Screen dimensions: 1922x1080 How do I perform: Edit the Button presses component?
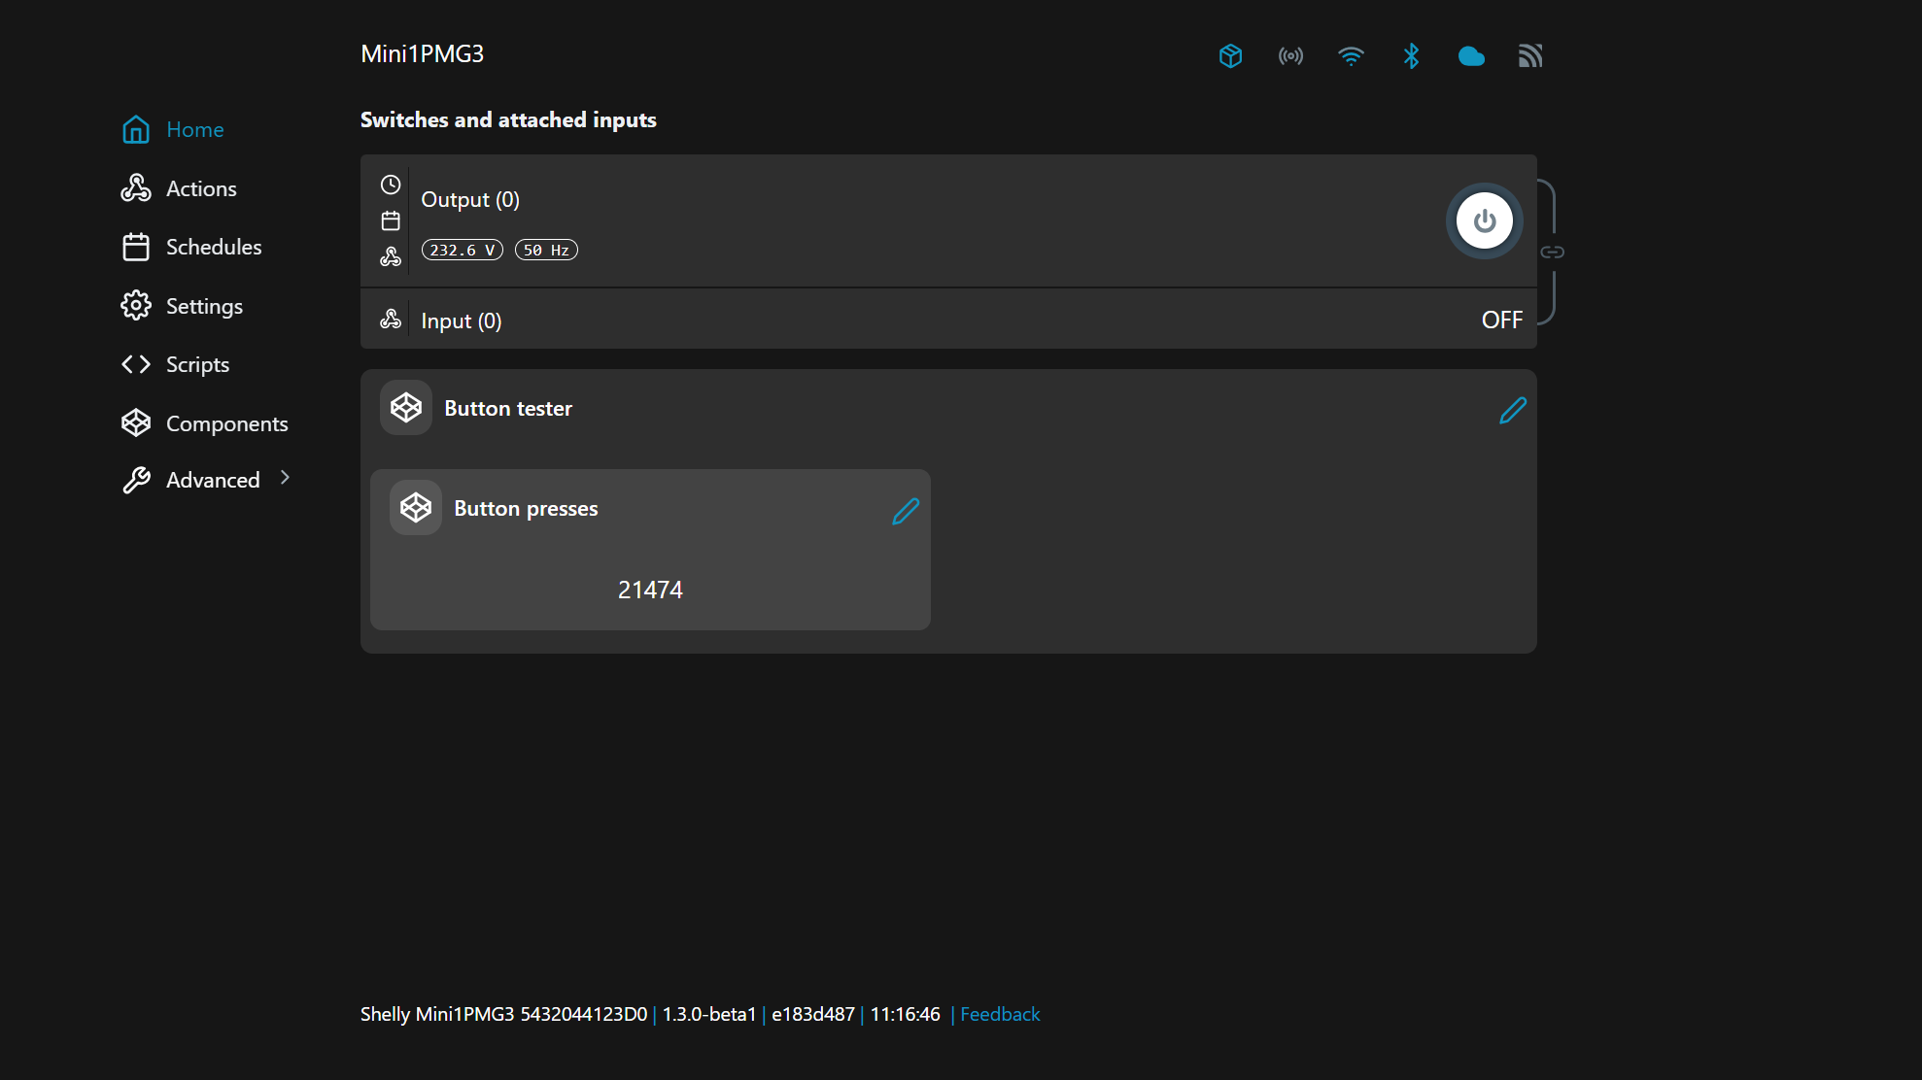pyautogui.click(x=905, y=512)
